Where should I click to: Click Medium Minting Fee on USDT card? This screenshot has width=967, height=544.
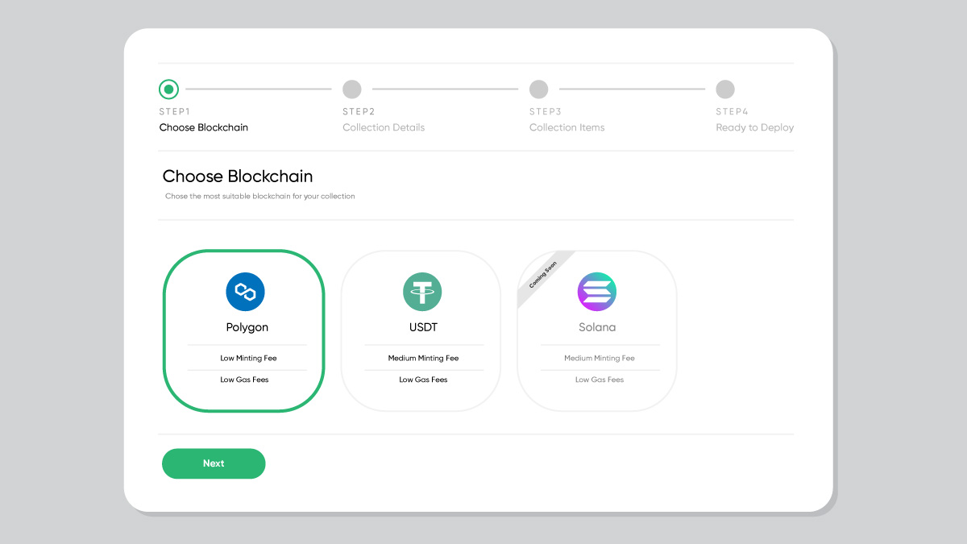pyautogui.click(x=422, y=358)
